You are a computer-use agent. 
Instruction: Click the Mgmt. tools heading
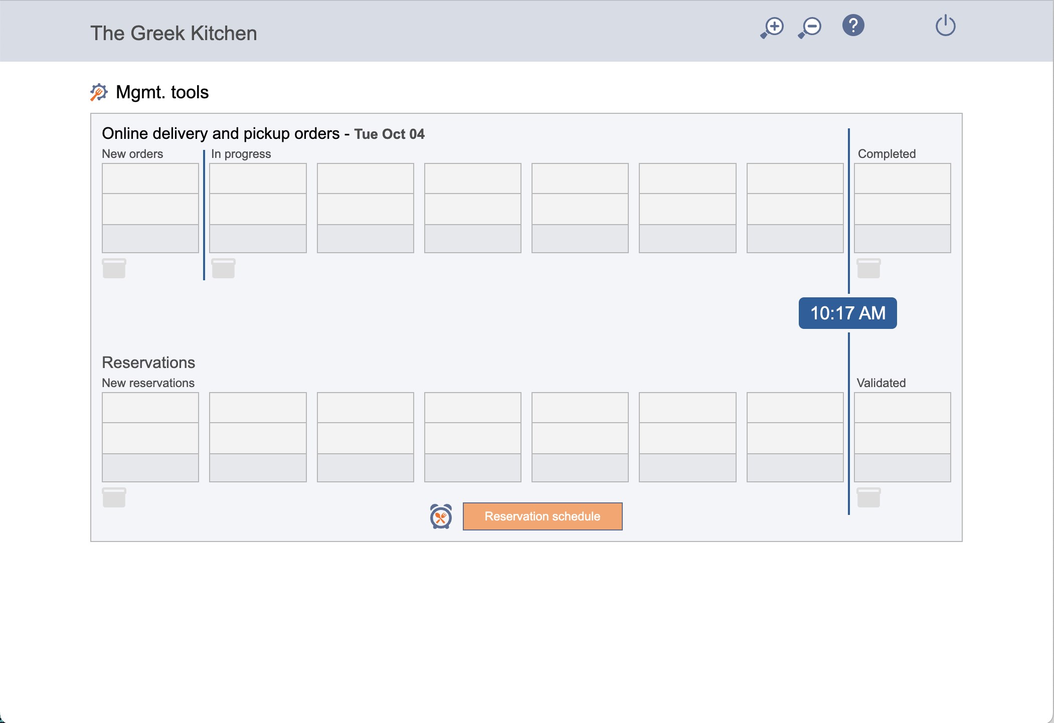(162, 92)
